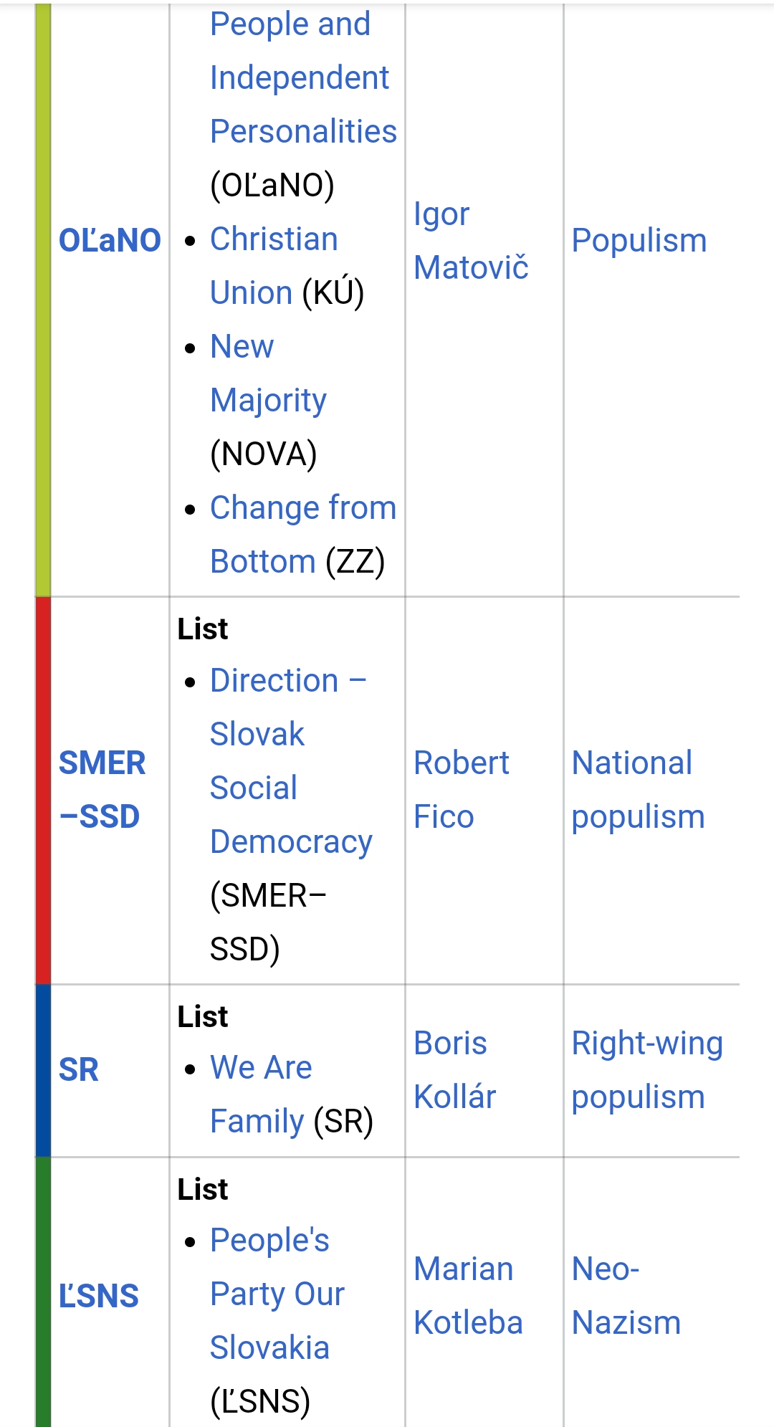Open Boris Kollár leader link
The height and width of the screenshot is (1427, 774).
[455, 1070]
